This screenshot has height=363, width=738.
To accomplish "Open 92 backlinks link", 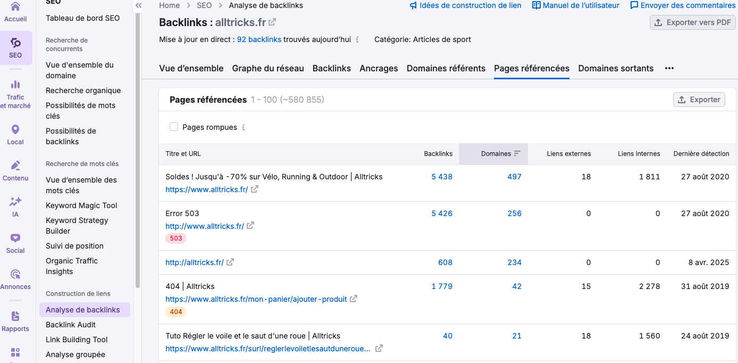I will (x=259, y=39).
